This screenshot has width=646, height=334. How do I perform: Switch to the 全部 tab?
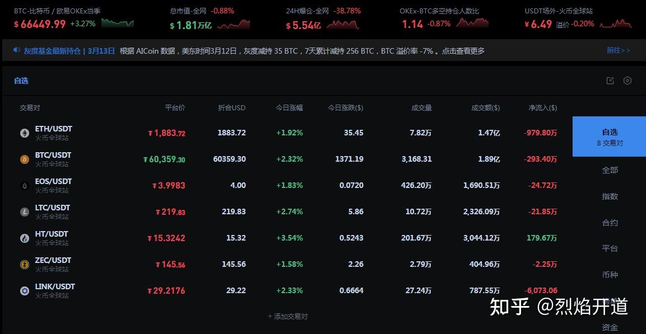point(610,170)
